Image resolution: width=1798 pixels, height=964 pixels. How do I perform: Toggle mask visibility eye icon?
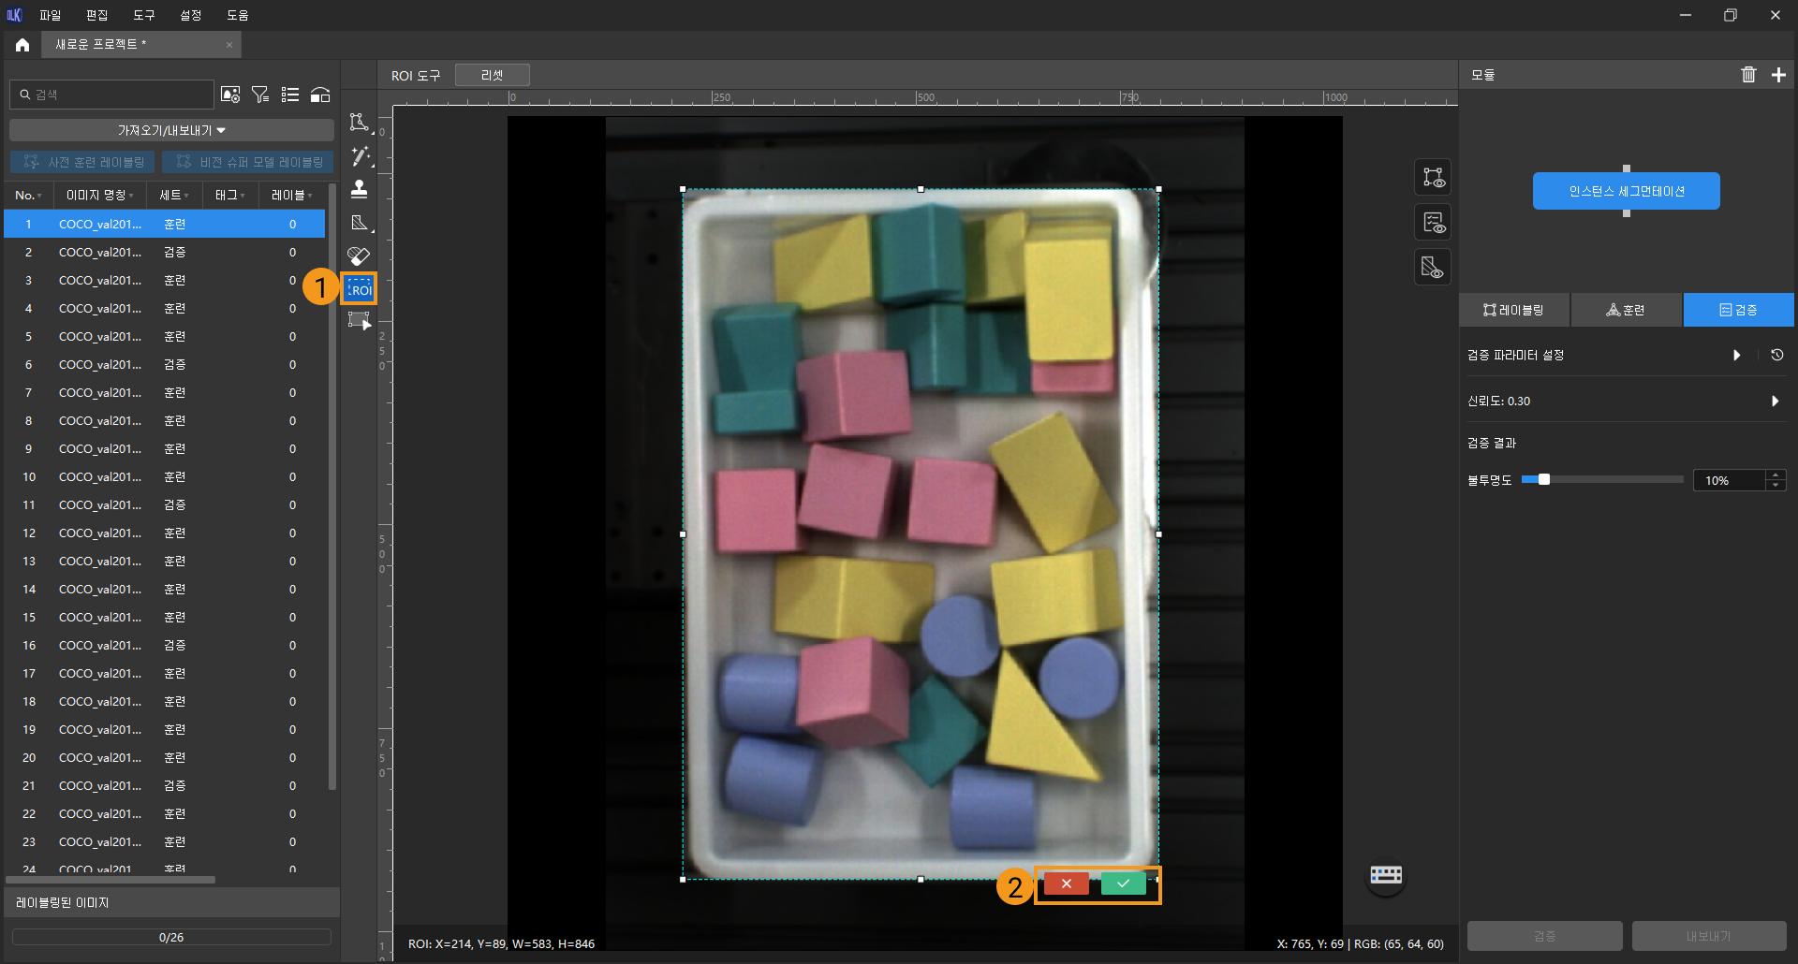(x=1433, y=268)
